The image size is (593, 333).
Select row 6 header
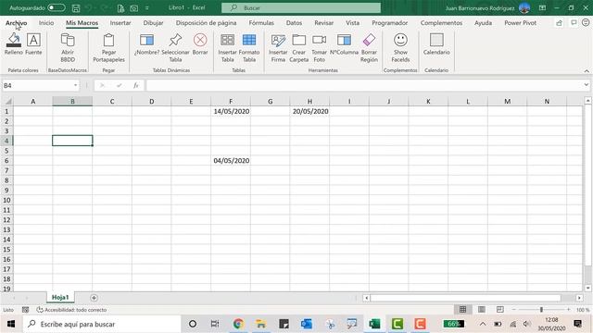click(6, 160)
